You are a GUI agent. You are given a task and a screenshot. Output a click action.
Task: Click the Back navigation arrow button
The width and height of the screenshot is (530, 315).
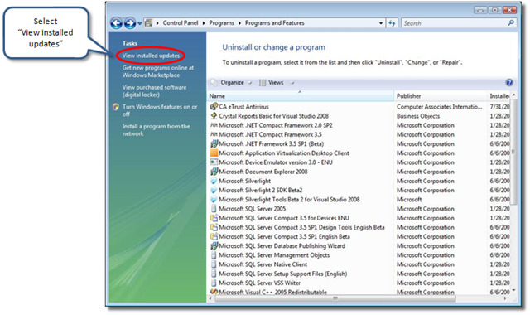coord(116,23)
